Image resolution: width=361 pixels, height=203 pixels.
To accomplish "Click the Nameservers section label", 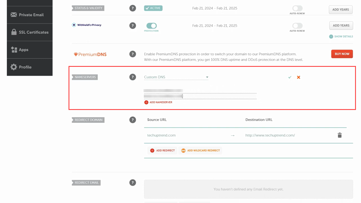I will [x=85, y=77].
